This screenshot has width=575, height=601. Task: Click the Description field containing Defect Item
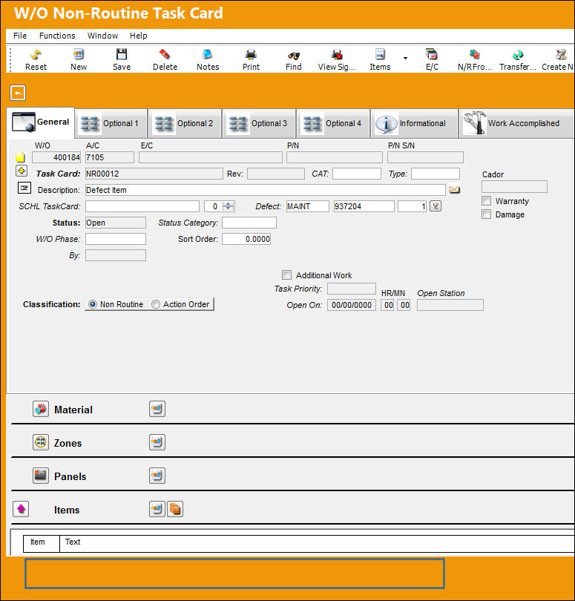[266, 190]
